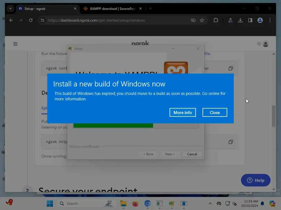Click the More info button

tap(182, 112)
